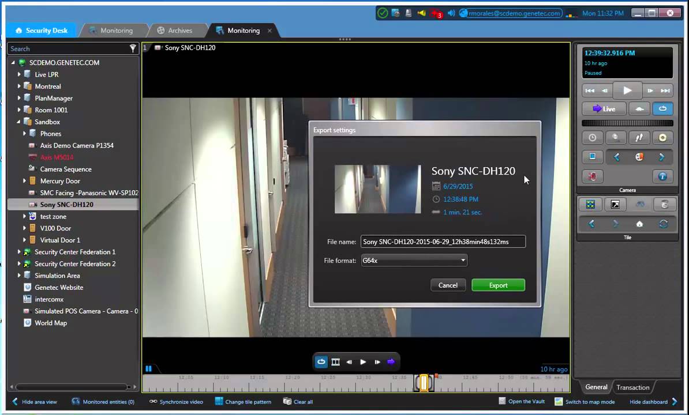Click the purple go-live arrow in tile toolbar

pyautogui.click(x=391, y=362)
